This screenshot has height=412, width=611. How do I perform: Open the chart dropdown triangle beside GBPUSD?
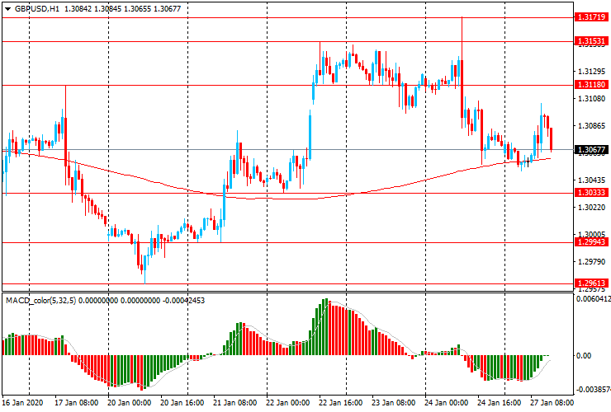(7, 8)
